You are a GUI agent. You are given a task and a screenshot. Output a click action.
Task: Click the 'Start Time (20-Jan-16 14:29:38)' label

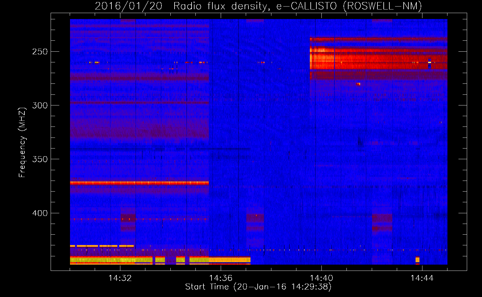pos(258,287)
